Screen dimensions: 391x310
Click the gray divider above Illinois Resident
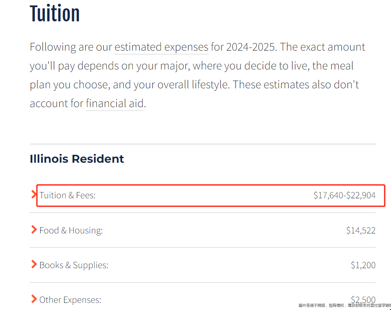point(203,144)
